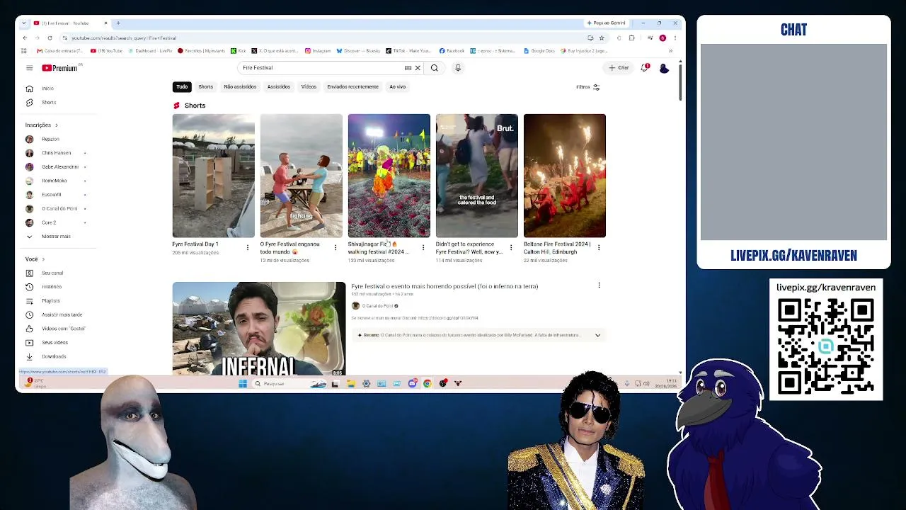The image size is (906, 510).
Task: Select the Ao vivo filter chip
Action: tap(397, 87)
